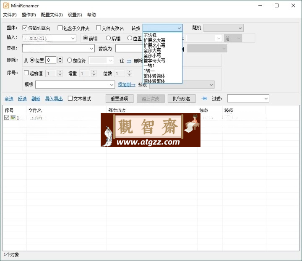This screenshot has height=261, width=302.
Task: Click the 反选 link
Action: click(22, 99)
